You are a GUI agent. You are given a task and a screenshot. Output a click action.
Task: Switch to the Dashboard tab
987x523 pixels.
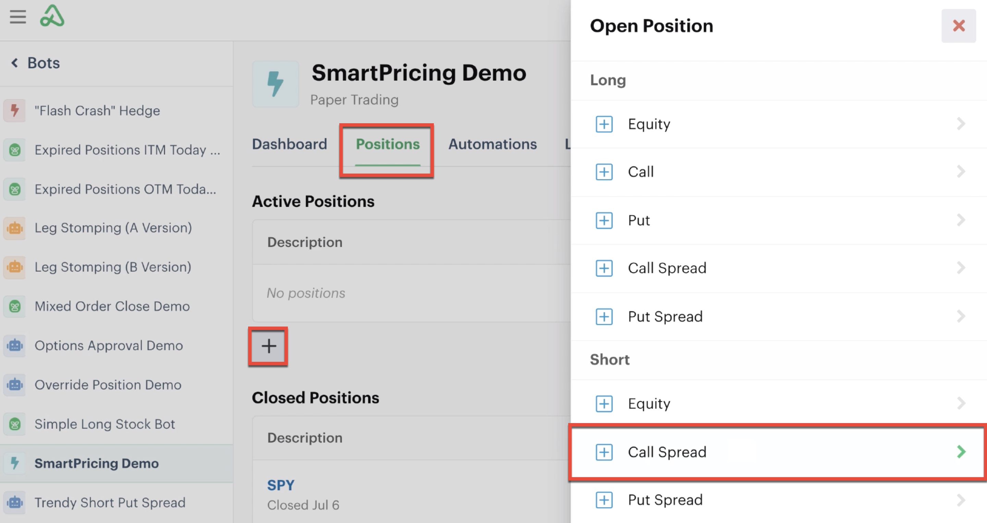tap(289, 144)
